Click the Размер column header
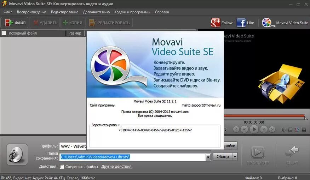 point(75,33)
